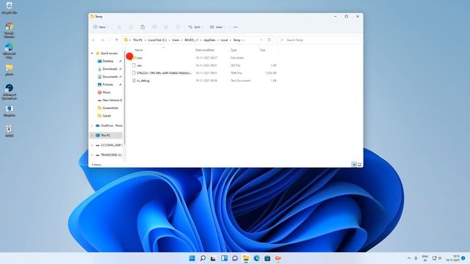The height and width of the screenshot is (264, 470).
Task: Open the Windows Start menu
Action: pos(192,258)
